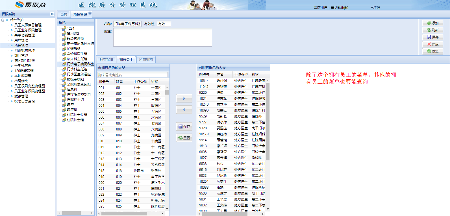Go to 用户管理
This screenshot has width=450, height=216.
coord(21,40)
